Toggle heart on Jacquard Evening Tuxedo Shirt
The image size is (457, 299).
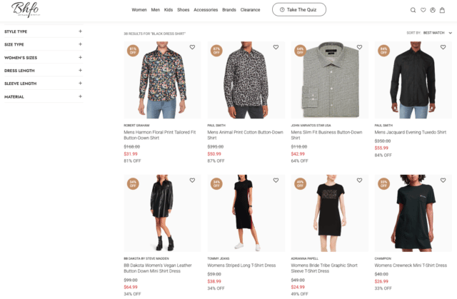[x=443, y=47]
